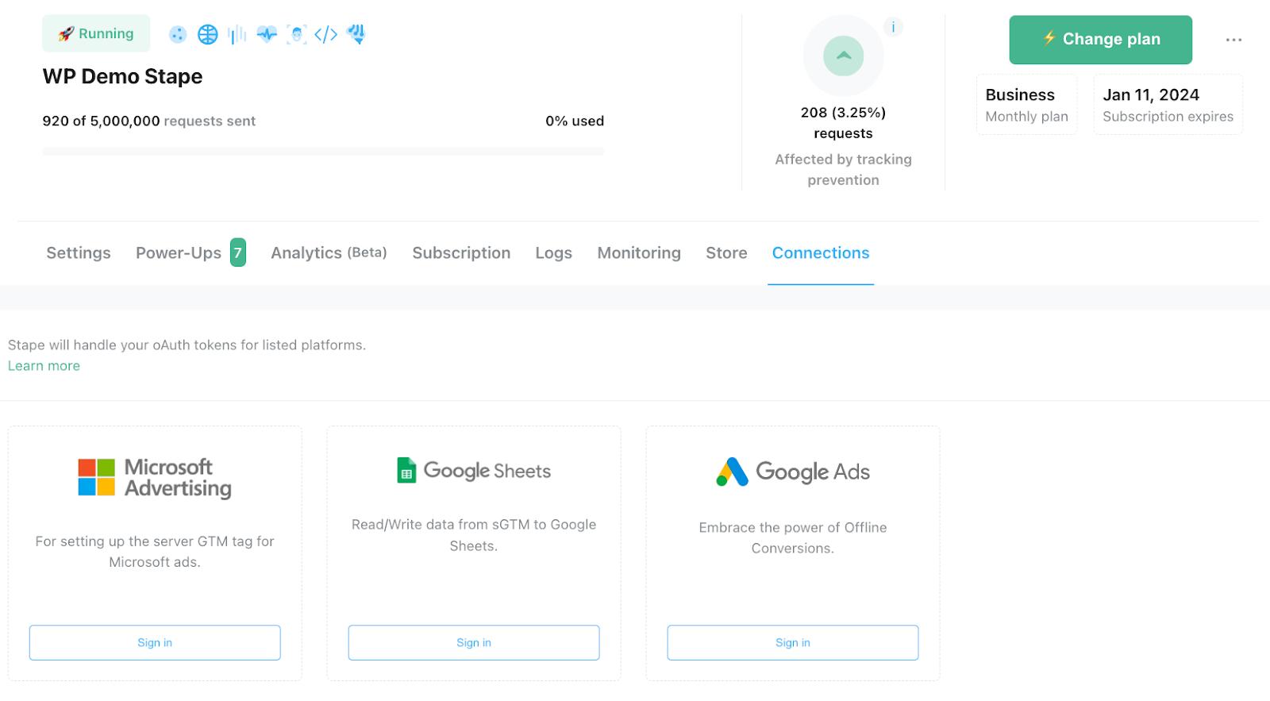Open the Logs tab

[x=553, y=252]
